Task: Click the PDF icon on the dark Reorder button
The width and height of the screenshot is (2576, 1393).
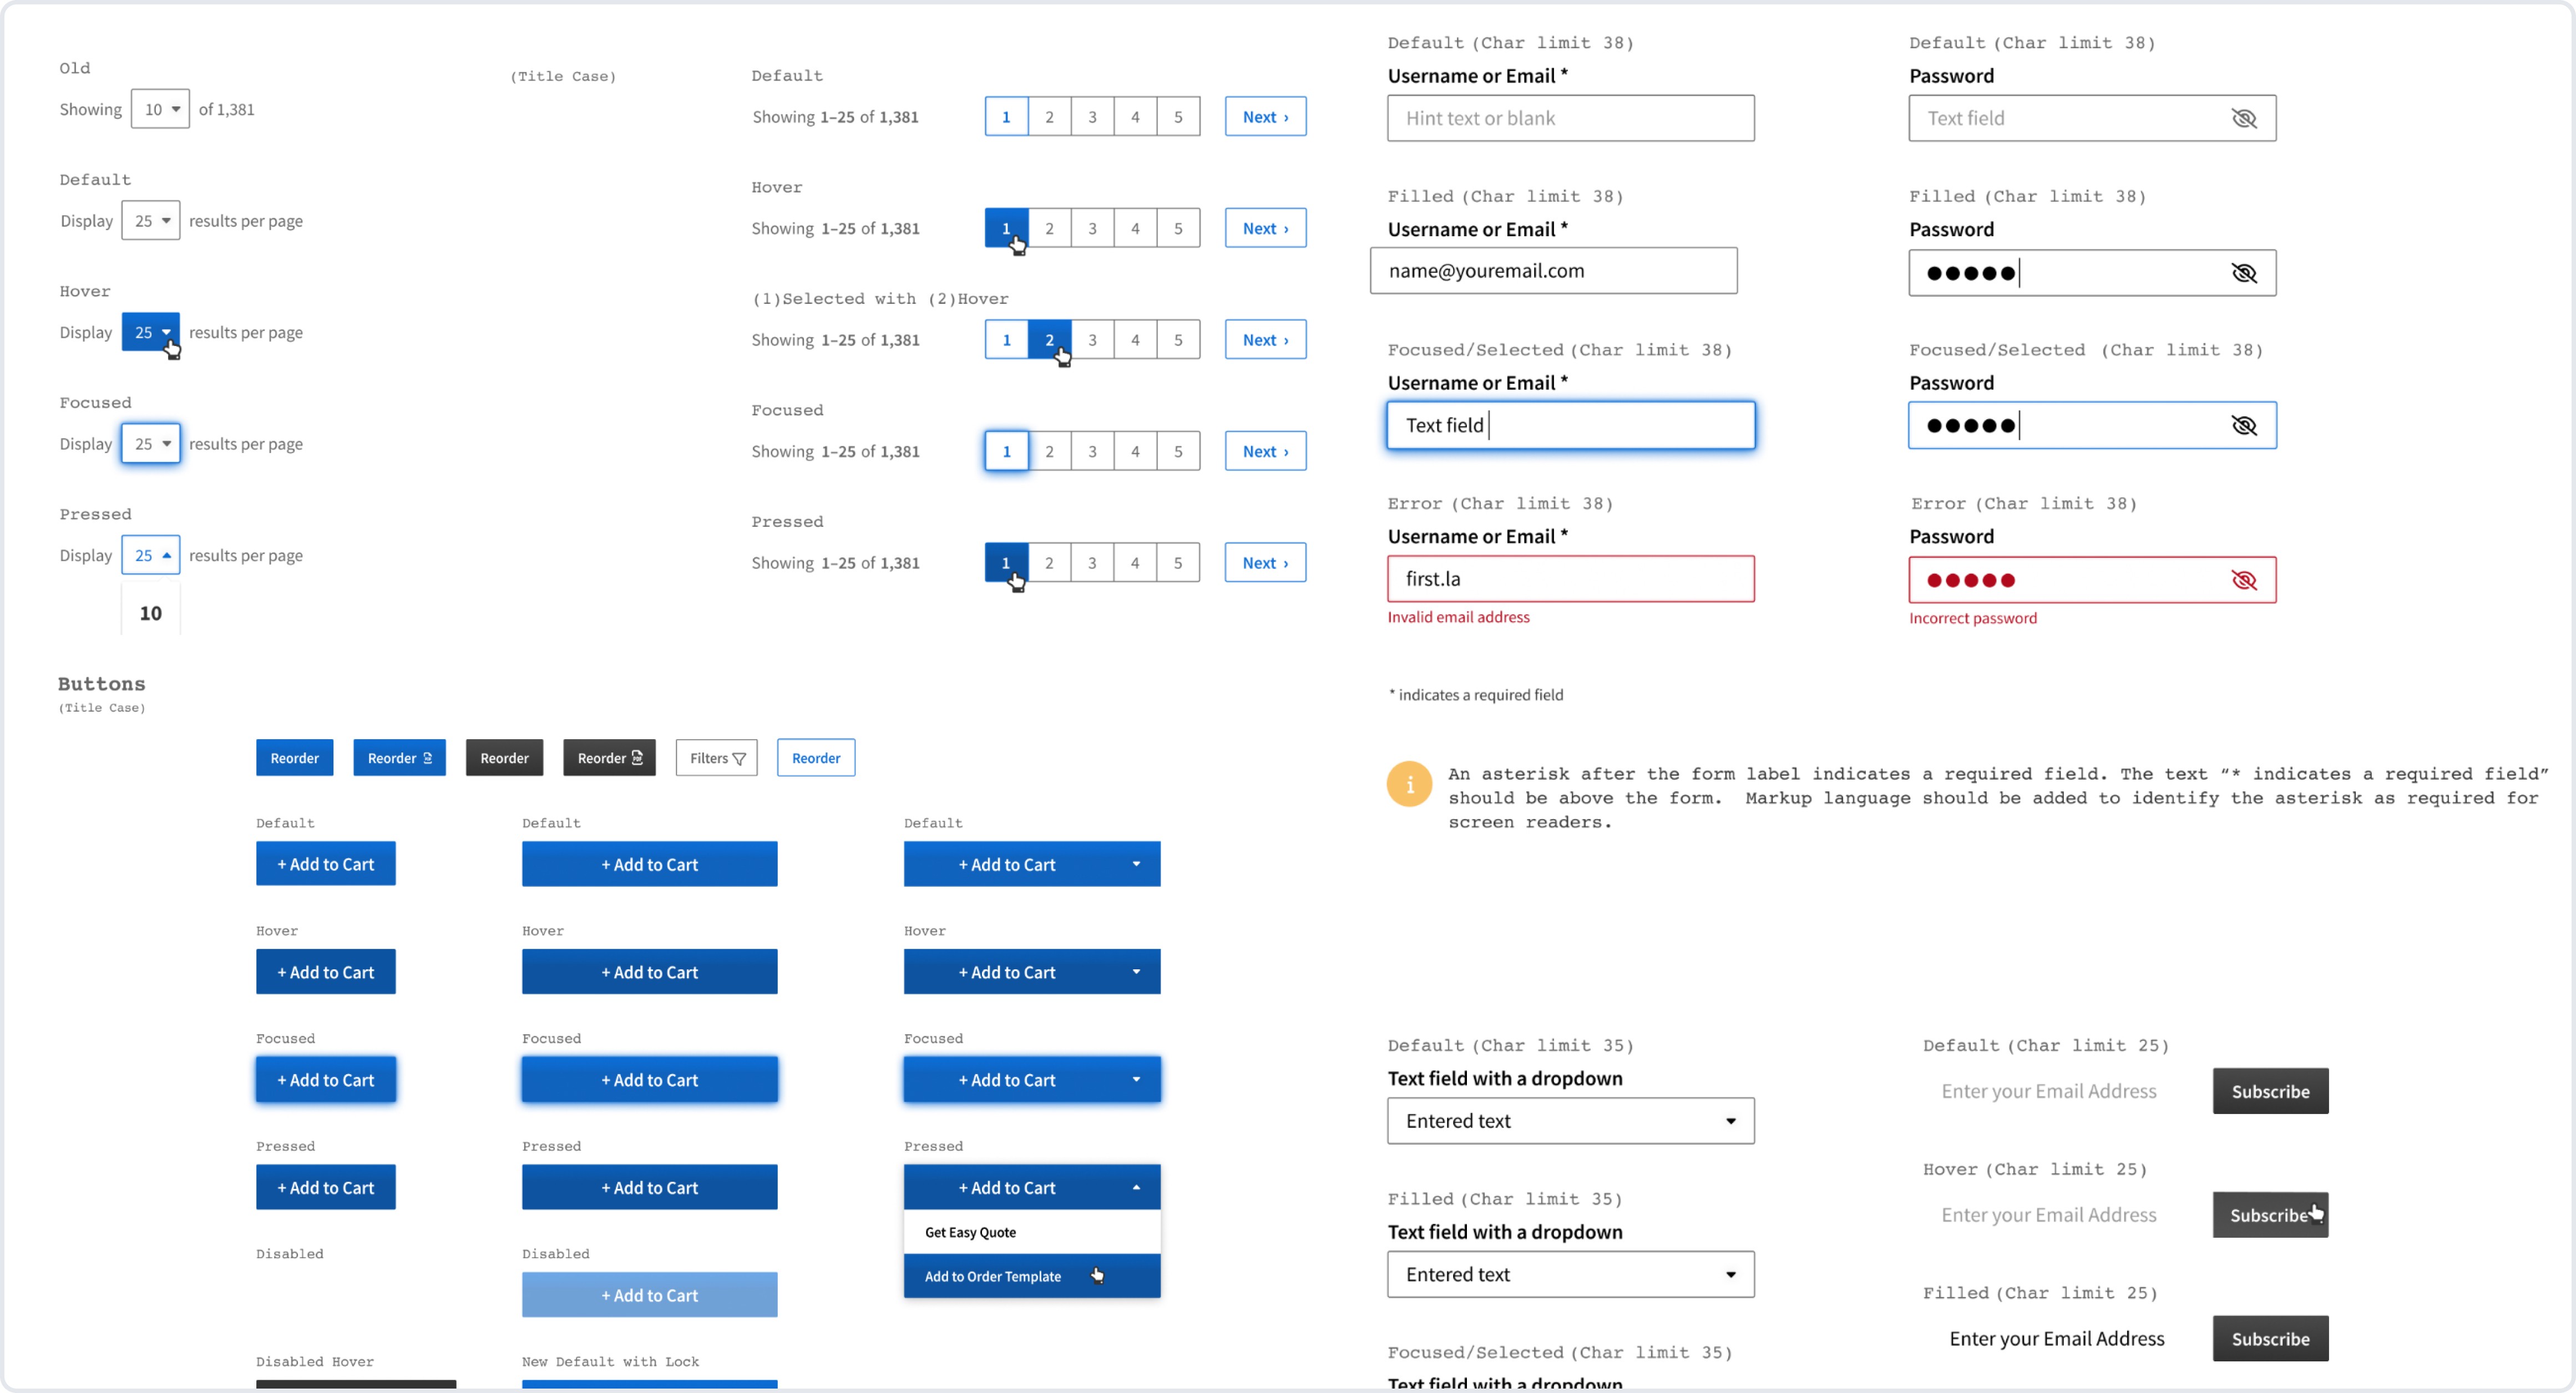Action: 637,757
